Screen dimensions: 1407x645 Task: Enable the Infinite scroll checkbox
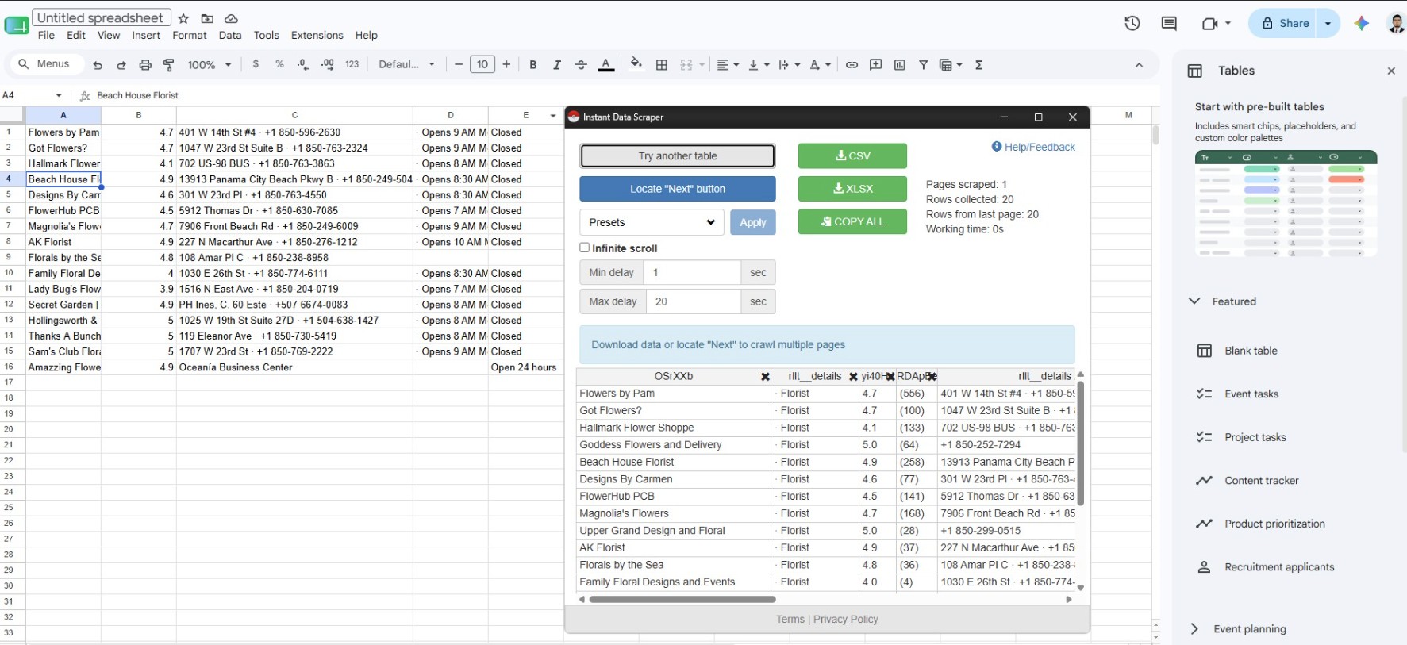(585, 248)
